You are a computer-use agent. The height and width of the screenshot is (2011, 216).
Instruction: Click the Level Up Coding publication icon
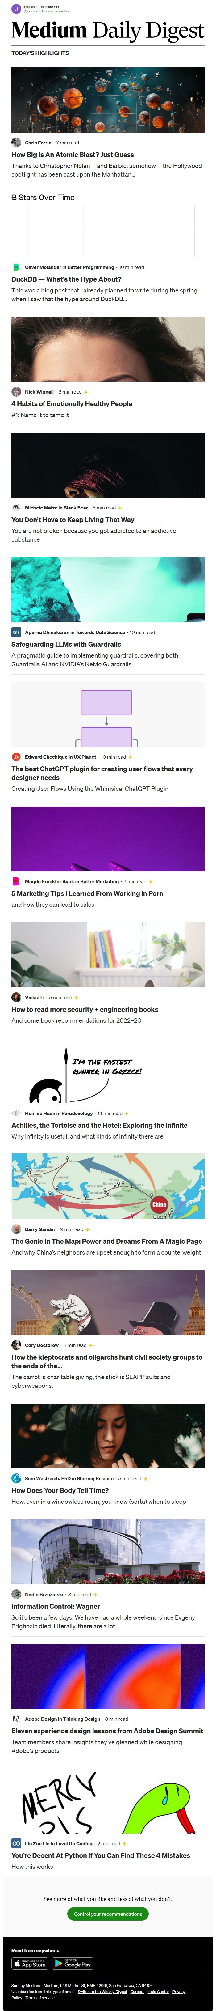[16, 1843]
